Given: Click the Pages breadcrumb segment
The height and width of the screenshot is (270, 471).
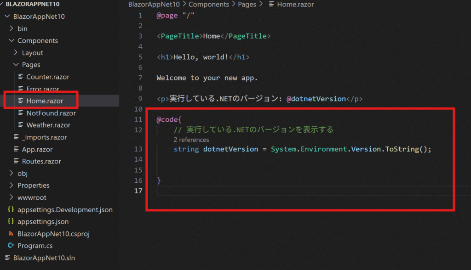Looking at the screenshot, I should coord(247,4).
